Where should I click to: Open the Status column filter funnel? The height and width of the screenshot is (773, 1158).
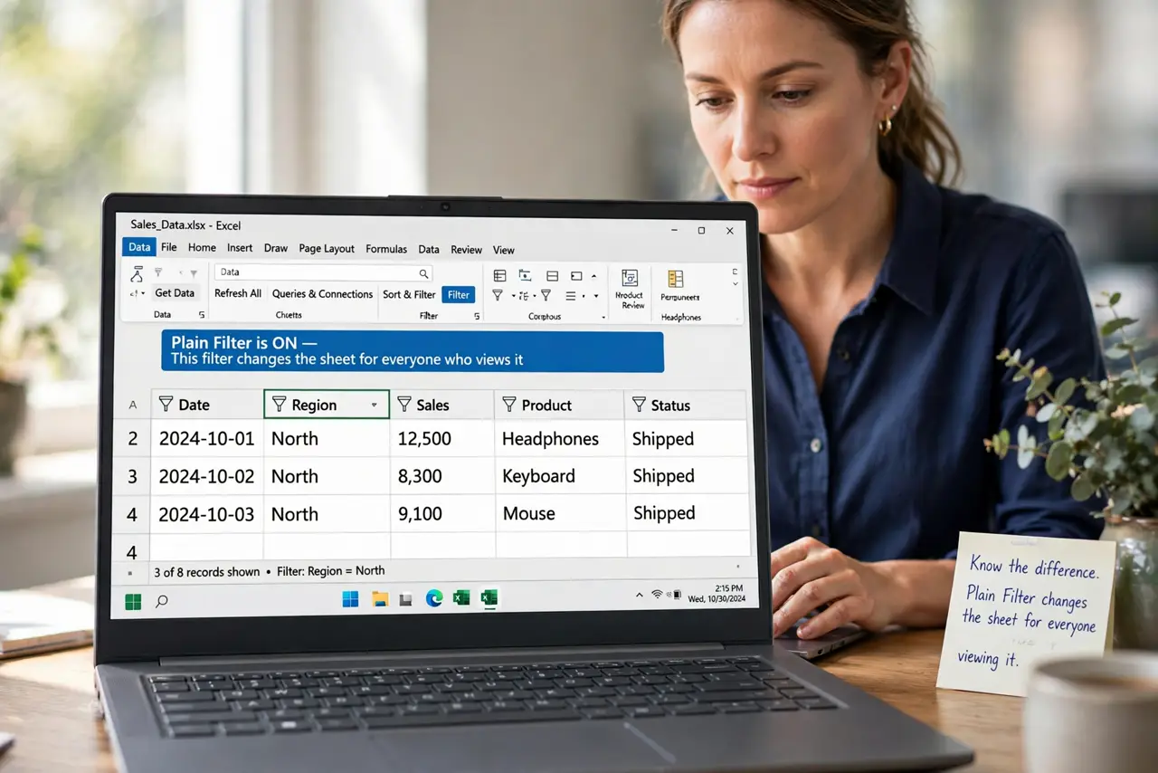click(x=639, y=404)
